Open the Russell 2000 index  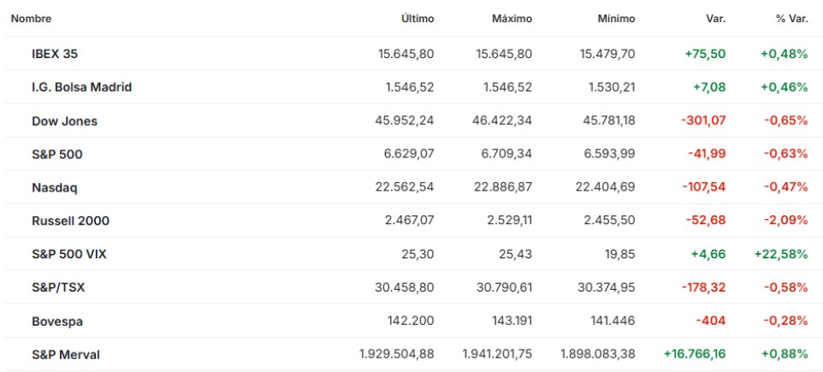pyautogui.click(x=70, y=221)
